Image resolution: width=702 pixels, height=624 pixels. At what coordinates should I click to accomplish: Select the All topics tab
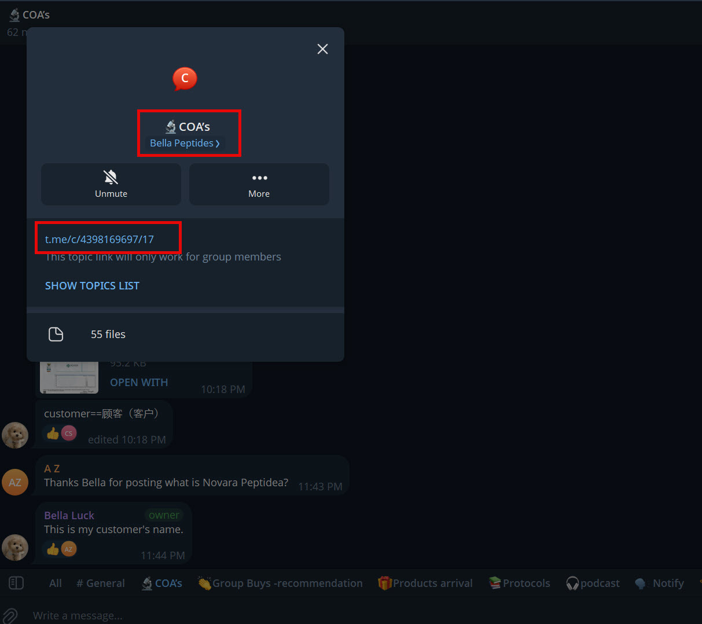(56, 583)
